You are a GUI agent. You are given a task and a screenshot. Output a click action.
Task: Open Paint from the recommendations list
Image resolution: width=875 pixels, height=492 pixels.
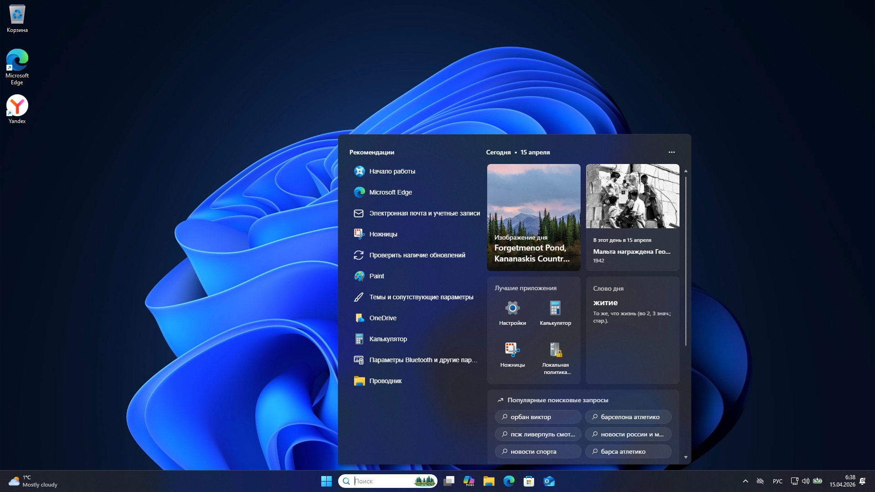coord(376,276)
